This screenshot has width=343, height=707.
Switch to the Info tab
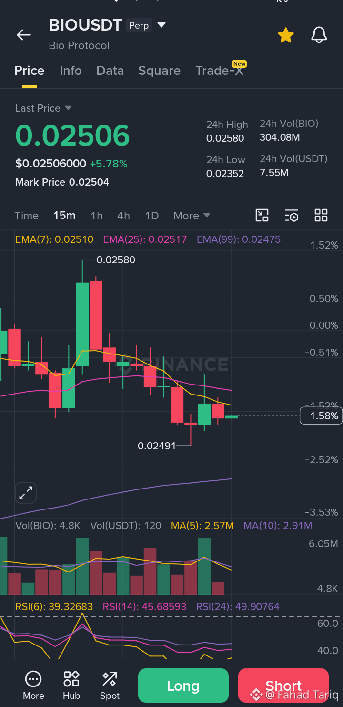coord(71,71)
